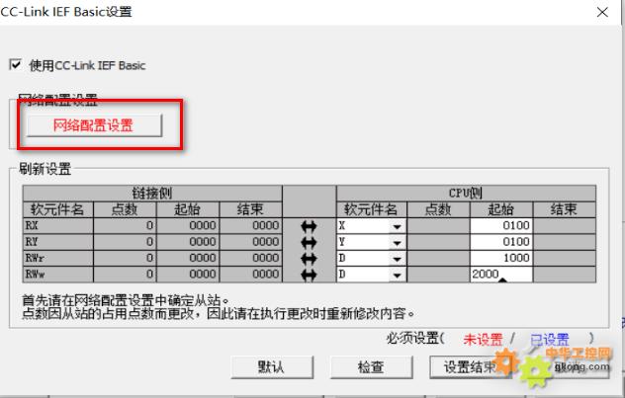Click the CPU-side 结束 column header

tap(565, 209)
